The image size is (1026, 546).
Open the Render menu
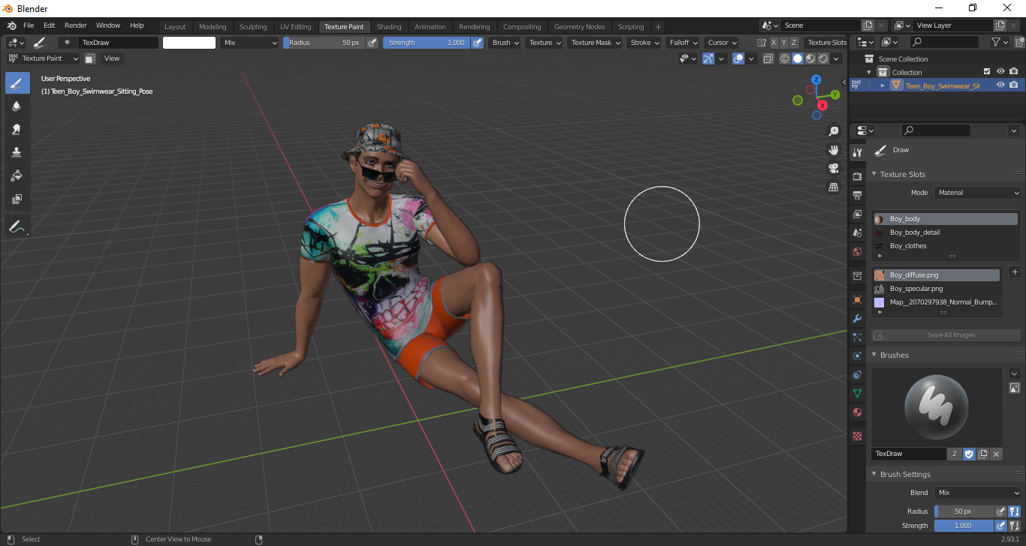(76, 25)
